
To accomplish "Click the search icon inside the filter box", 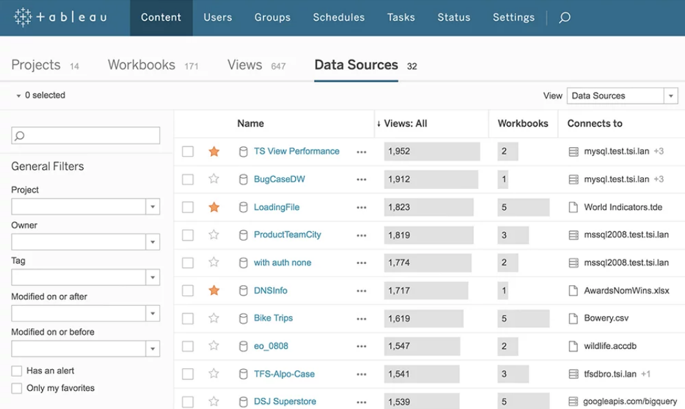I will coord(21,135).
